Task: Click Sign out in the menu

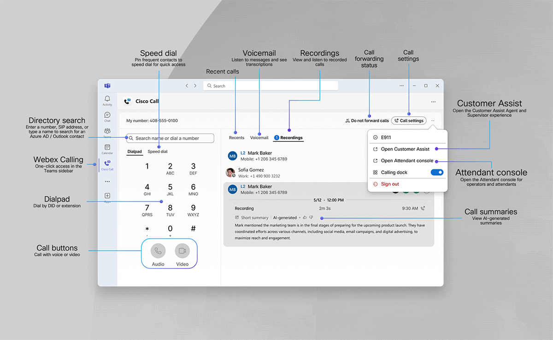Action: (x=389, y=184)
